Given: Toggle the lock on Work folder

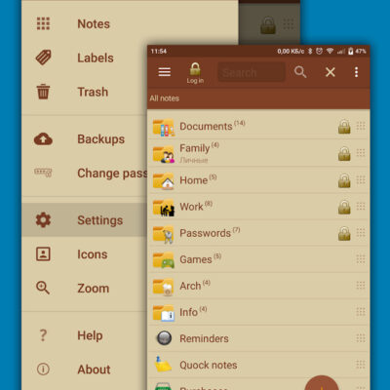Looking at the screenshot, I should [344, 207].
